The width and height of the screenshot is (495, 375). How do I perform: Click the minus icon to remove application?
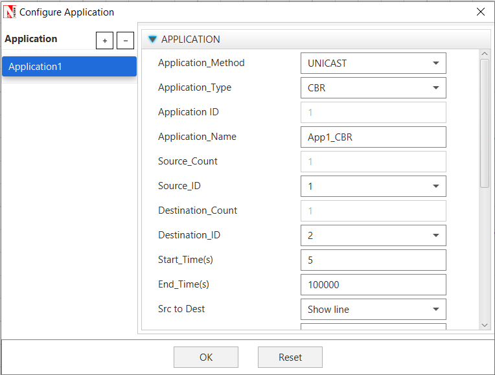tap(125, 41)
